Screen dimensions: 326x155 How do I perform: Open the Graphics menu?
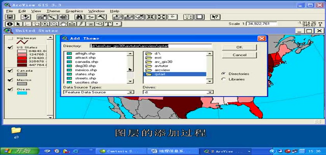click(74, 11)
